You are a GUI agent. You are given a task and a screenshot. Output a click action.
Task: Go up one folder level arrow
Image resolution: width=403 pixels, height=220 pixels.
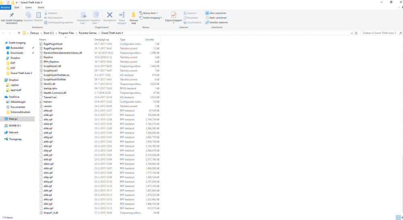[19, 33]
